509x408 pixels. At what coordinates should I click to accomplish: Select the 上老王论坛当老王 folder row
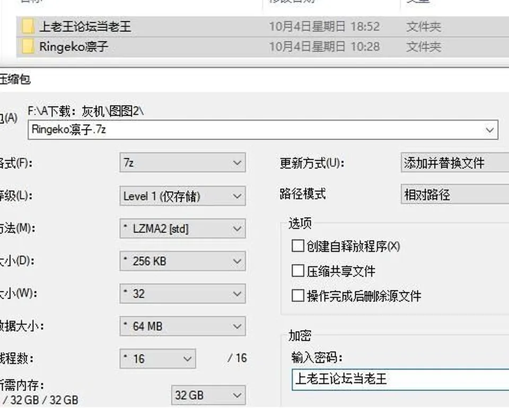pos(262,27)
